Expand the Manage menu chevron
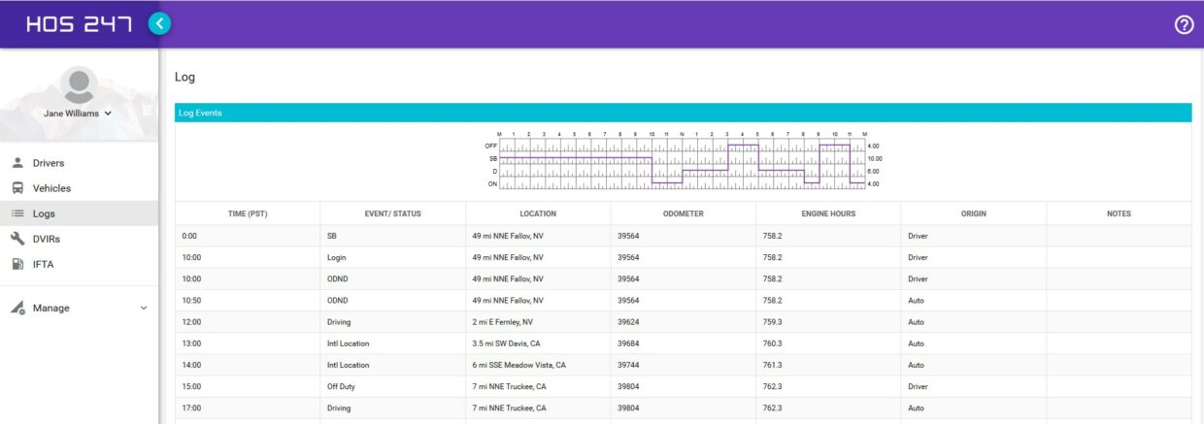 pyautogui.click(x=144, y=309)
